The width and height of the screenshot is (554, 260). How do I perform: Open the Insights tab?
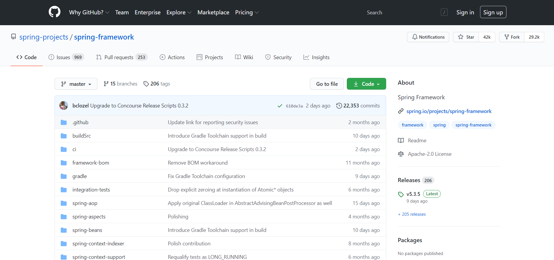(x=316, y=57)
